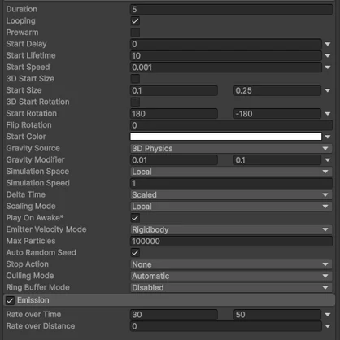Screen dimensions: 340x340
Task: Open the Scaling Mode dropdown
Action: tap(231, 207)
